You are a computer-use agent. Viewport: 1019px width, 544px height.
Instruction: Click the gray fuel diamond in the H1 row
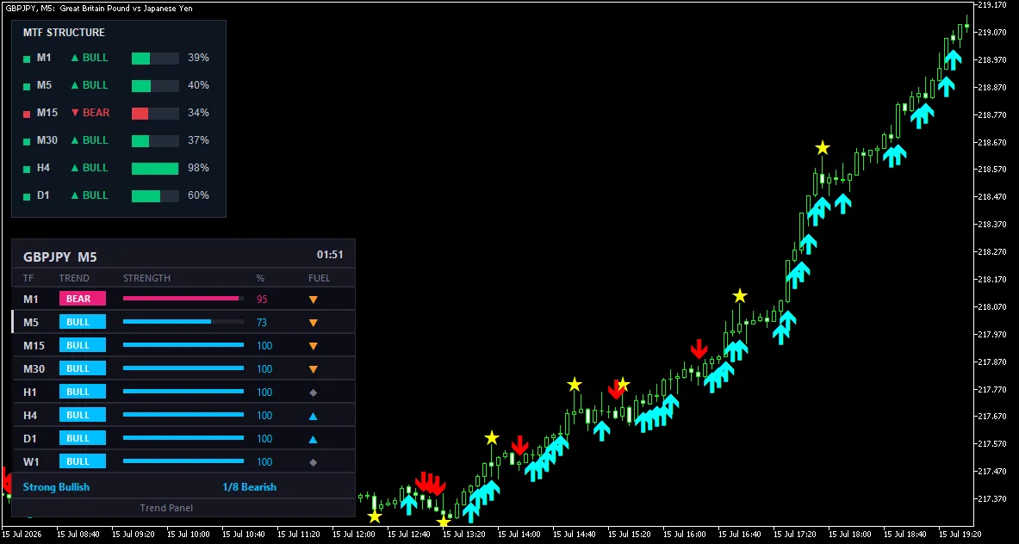[313, 393]
